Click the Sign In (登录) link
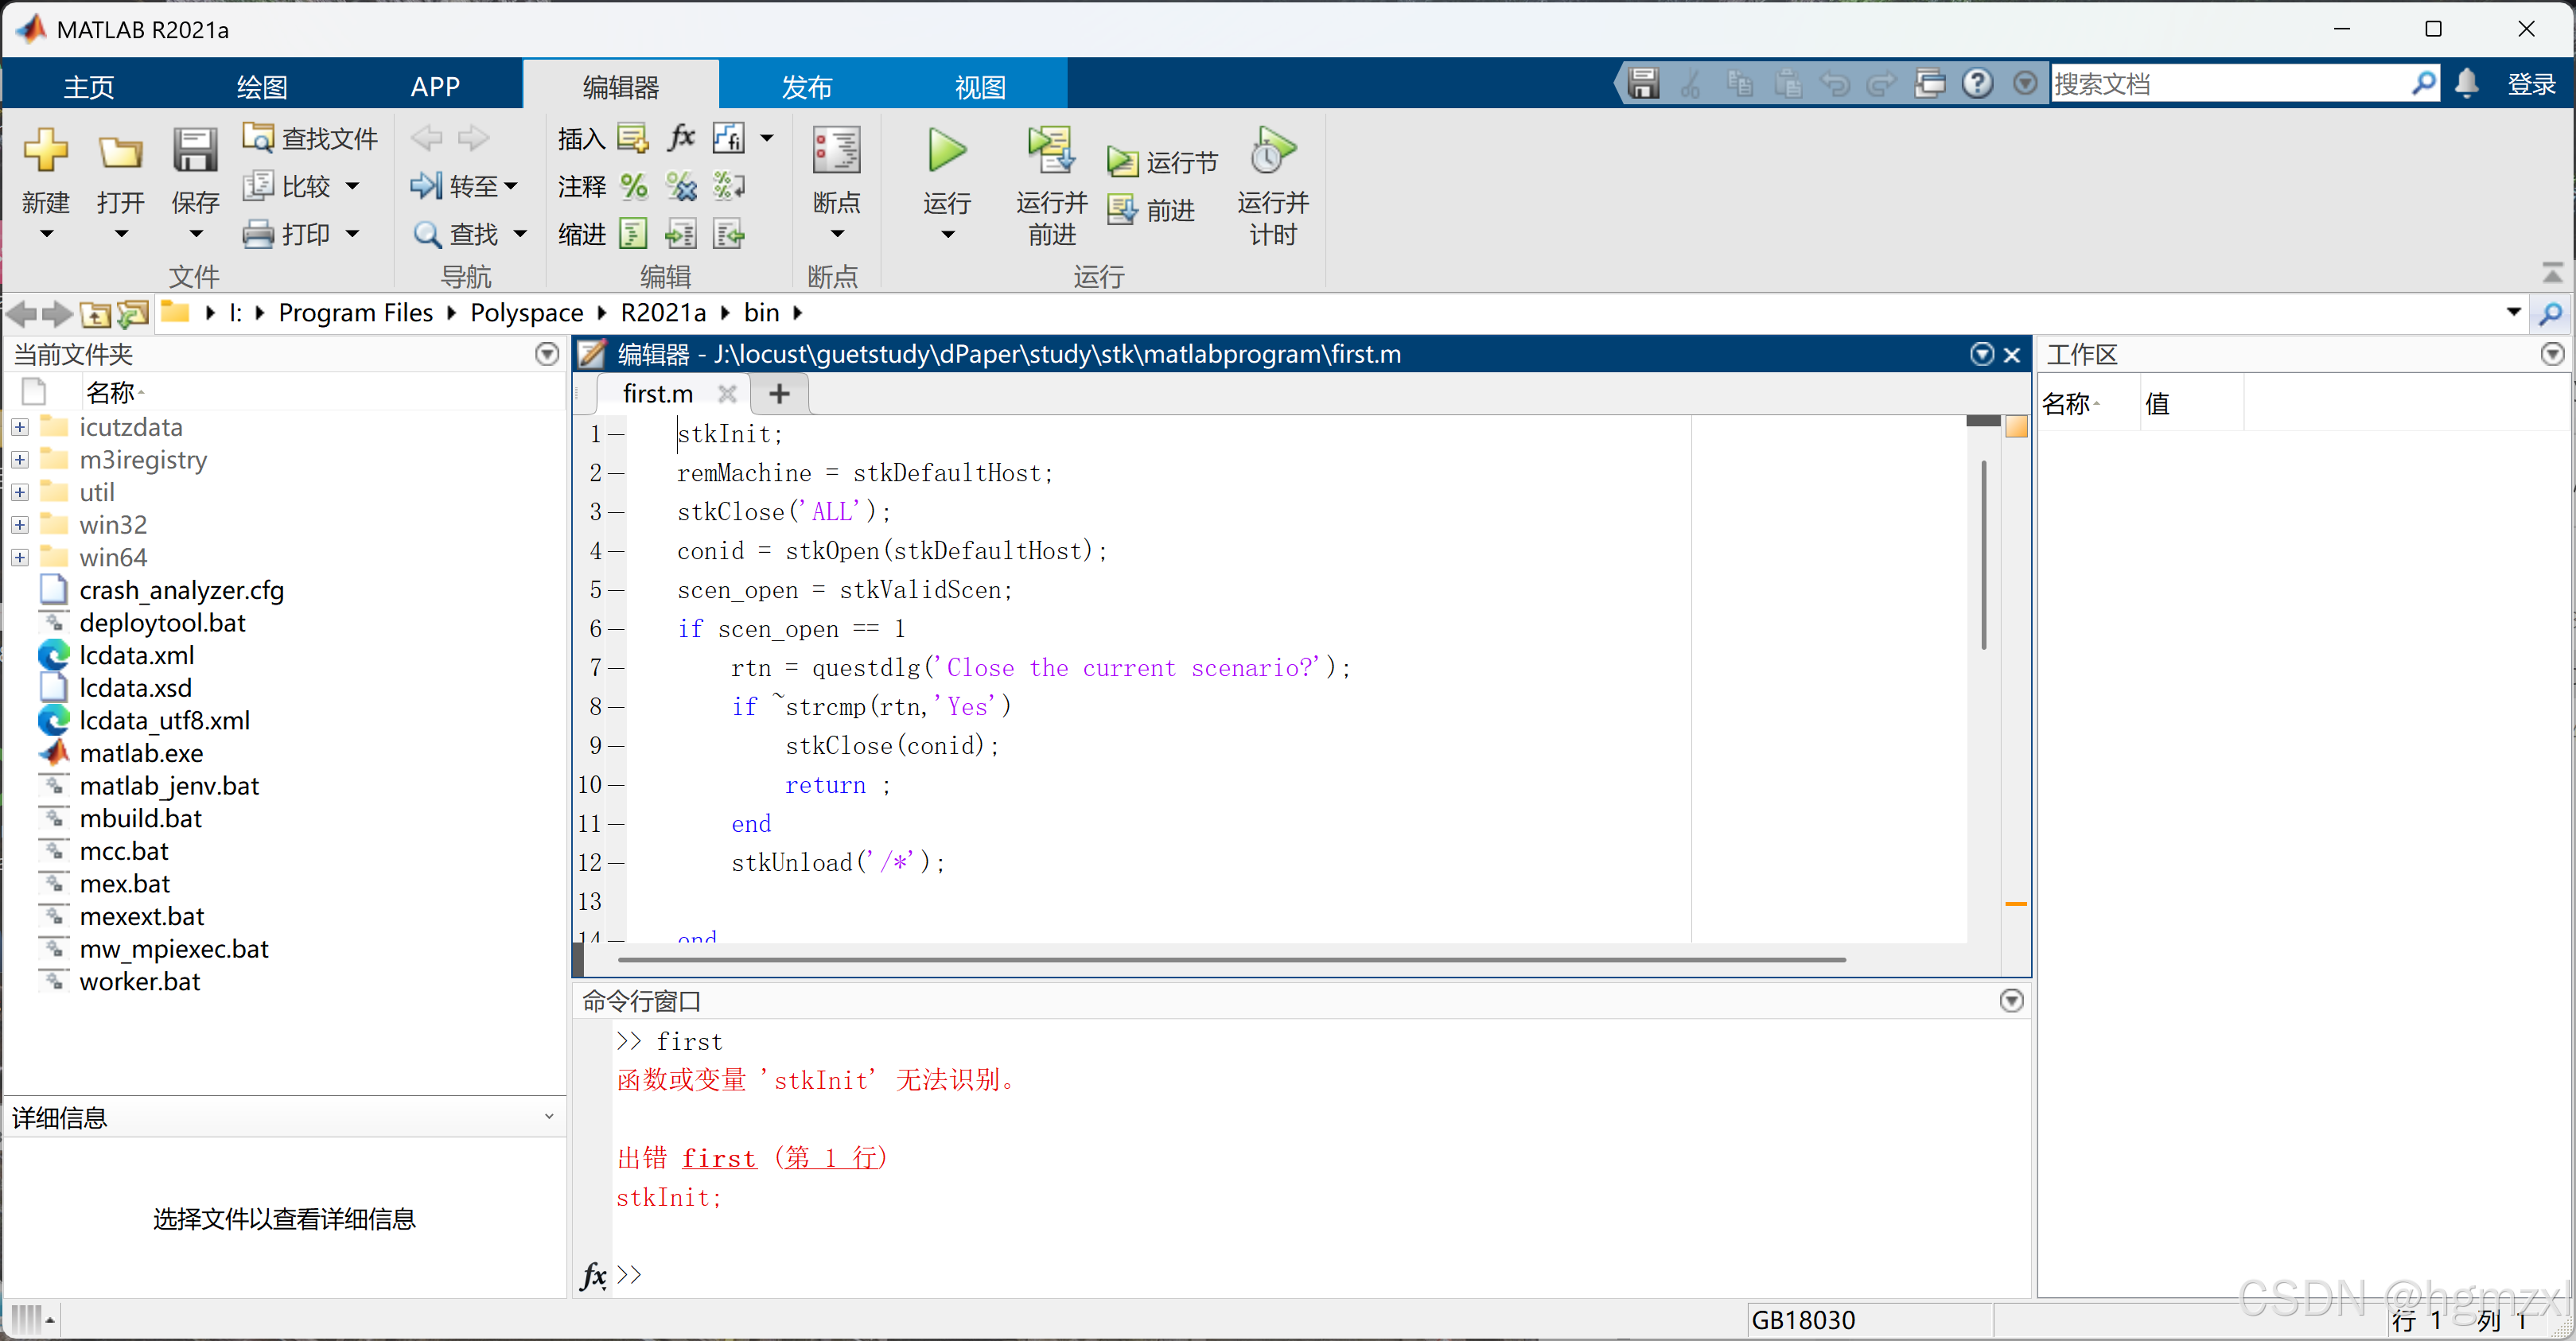The width and height of the screenshot is (2576, 1341). tap(2531, 84)
